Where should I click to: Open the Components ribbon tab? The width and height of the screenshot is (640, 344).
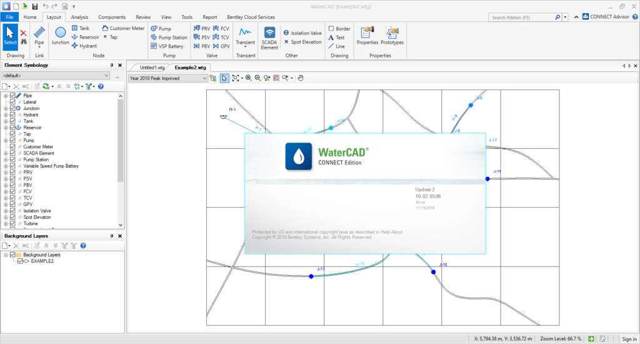112,17
